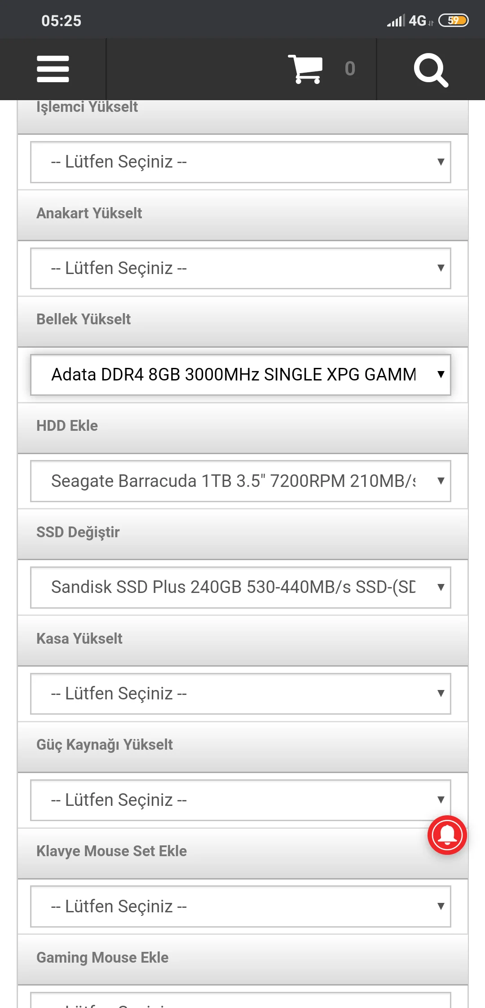Open the Klavye Mouse Set Ekle dropdown
Viewport: 485px width, 1008px height.
click(x=241, y=906)
